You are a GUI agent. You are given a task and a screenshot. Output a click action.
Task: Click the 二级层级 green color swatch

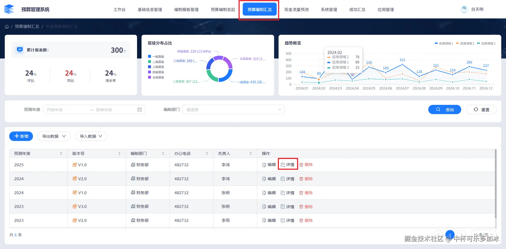[x=149, y=62]
